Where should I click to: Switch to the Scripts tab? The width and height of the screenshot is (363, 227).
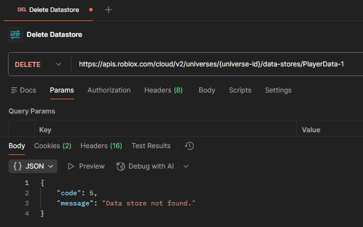[x=240, y=90]
